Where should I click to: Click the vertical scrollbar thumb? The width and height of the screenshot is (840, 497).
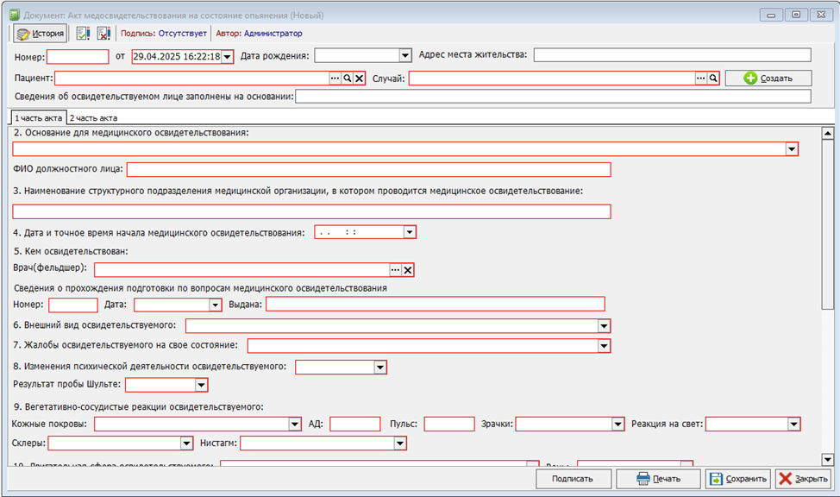[x=828, y=224]
